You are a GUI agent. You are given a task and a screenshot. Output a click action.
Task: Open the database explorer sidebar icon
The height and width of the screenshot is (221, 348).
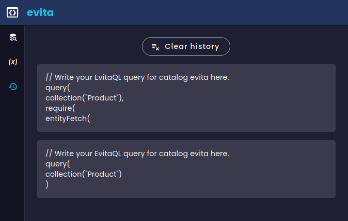point(13,37)
